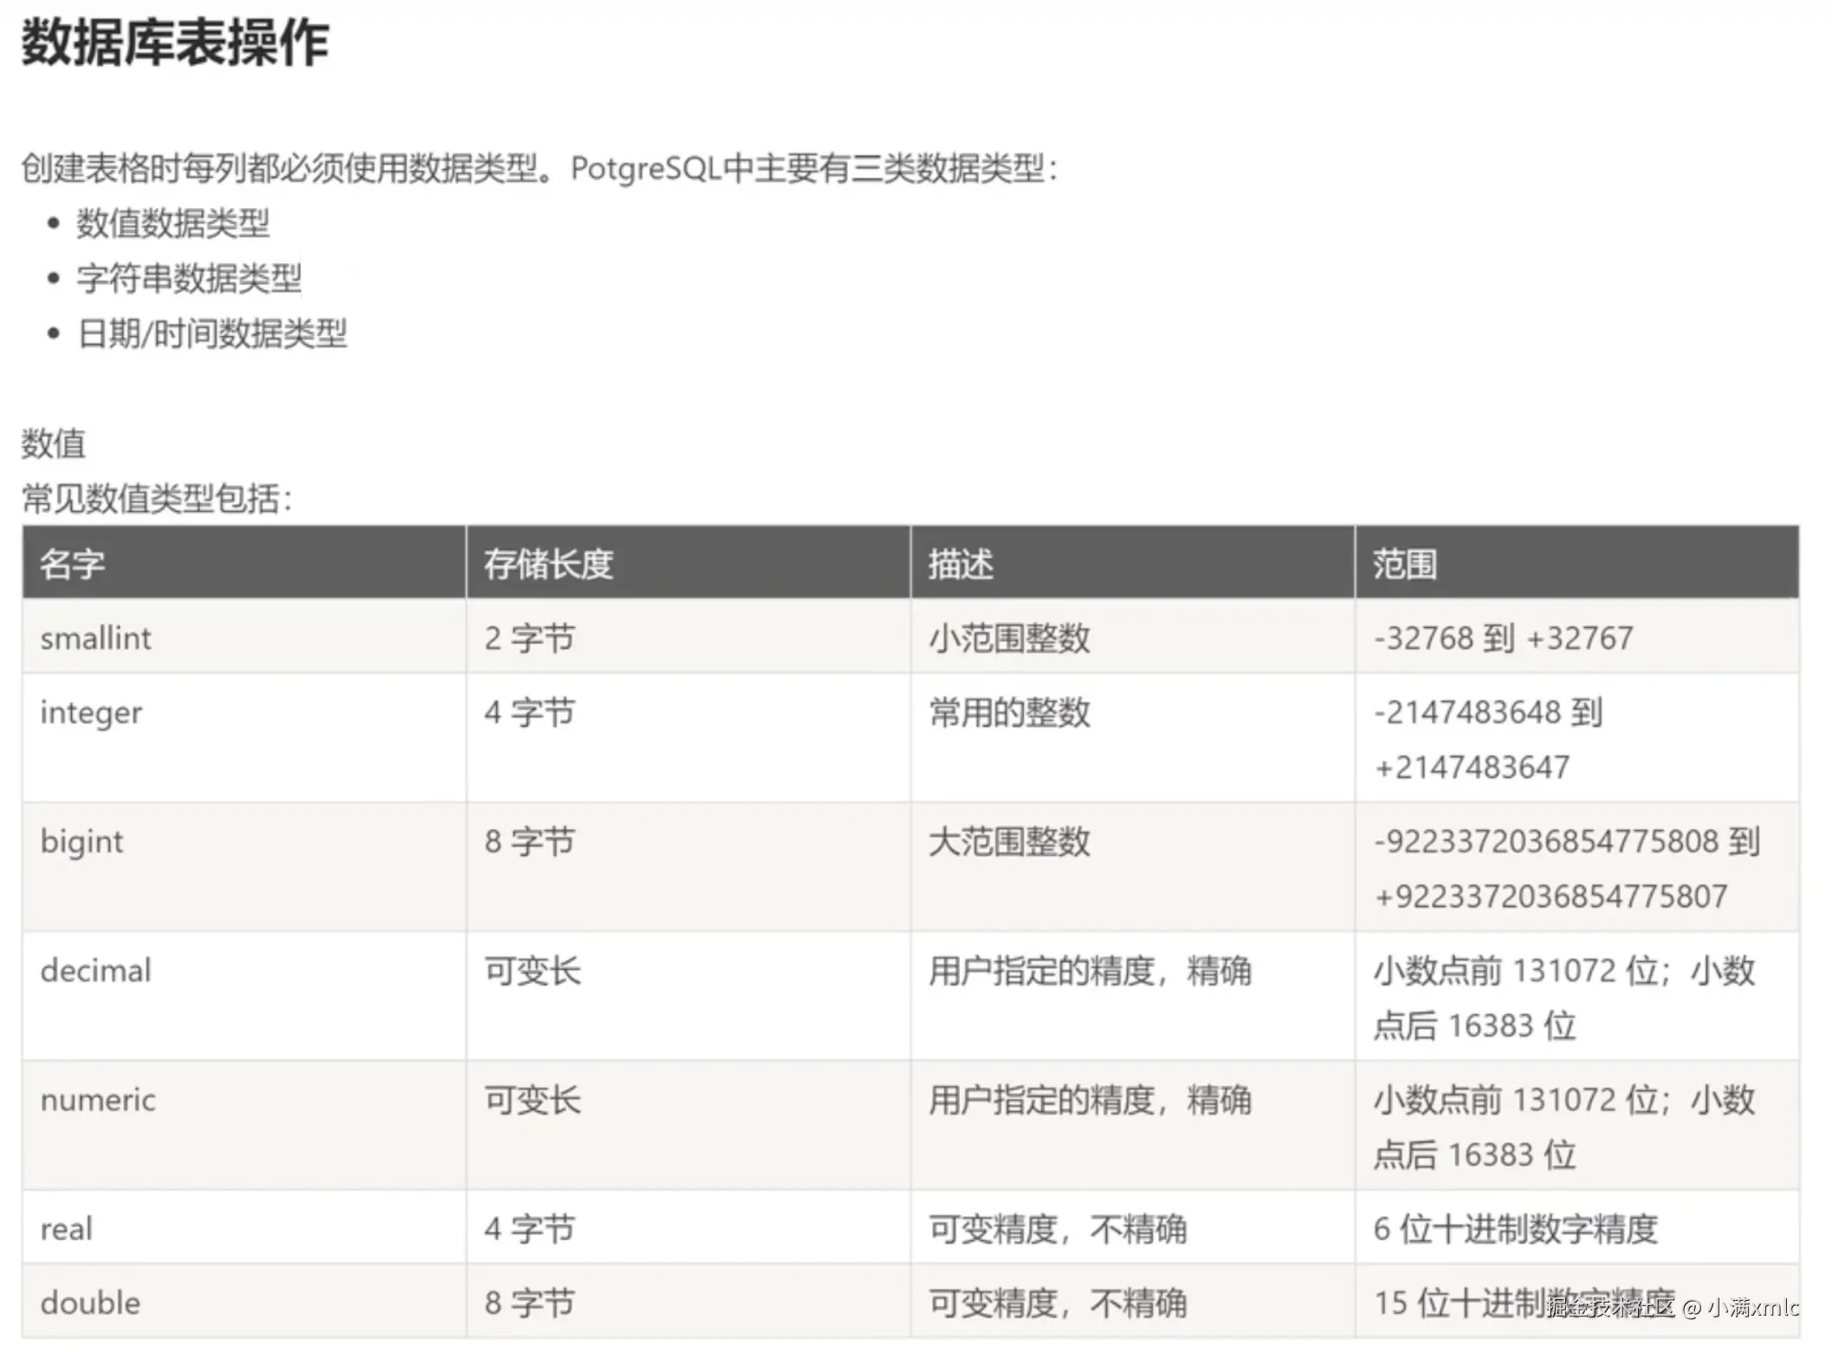Click the integer name cell
This screenshot has width=1832, height=1352.
point(91,713)
